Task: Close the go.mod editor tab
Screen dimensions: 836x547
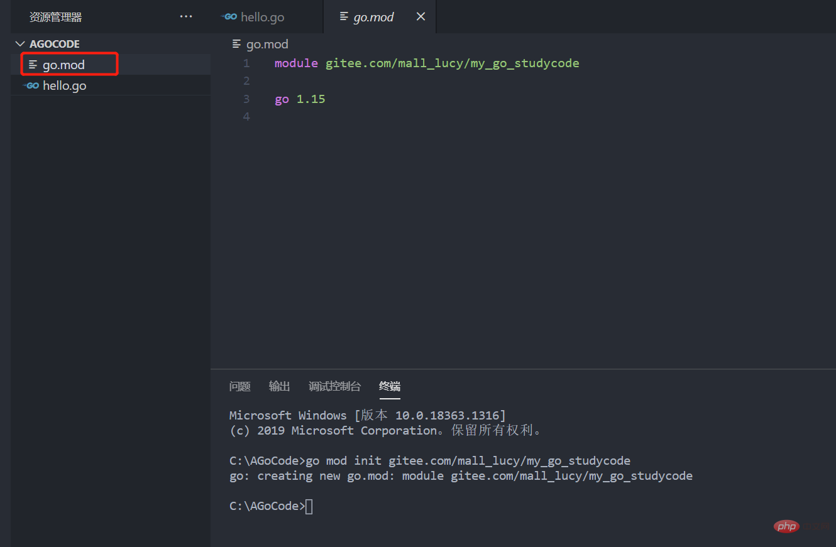Action: (421, 17)
